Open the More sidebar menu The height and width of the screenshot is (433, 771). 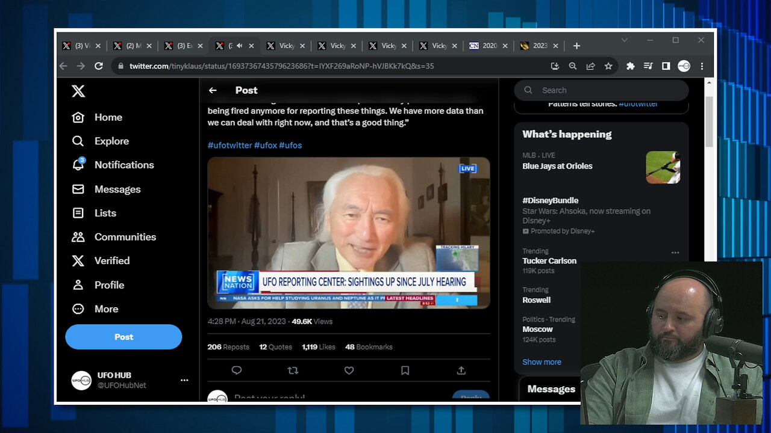[x=95, y=309]
